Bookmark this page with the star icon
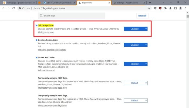Image resolution: width=189 pixels, height=108 pixels. pyautogui.click(x=149, y=8)
